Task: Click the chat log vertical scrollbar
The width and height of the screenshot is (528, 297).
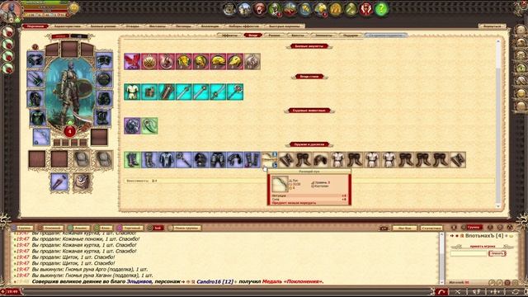Action: pos(441,257)
